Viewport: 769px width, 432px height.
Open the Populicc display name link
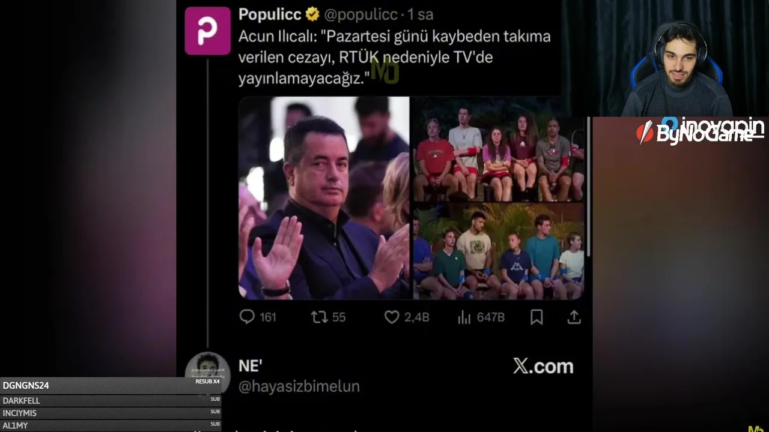(x=270, y=14)
